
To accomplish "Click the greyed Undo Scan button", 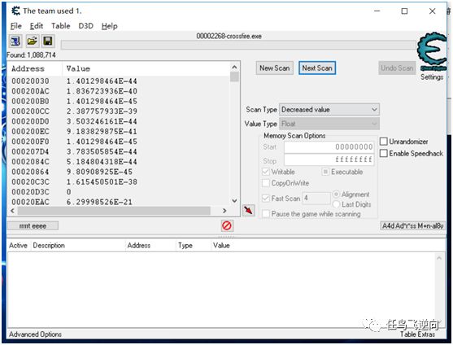I will click(x=397, y=68).
